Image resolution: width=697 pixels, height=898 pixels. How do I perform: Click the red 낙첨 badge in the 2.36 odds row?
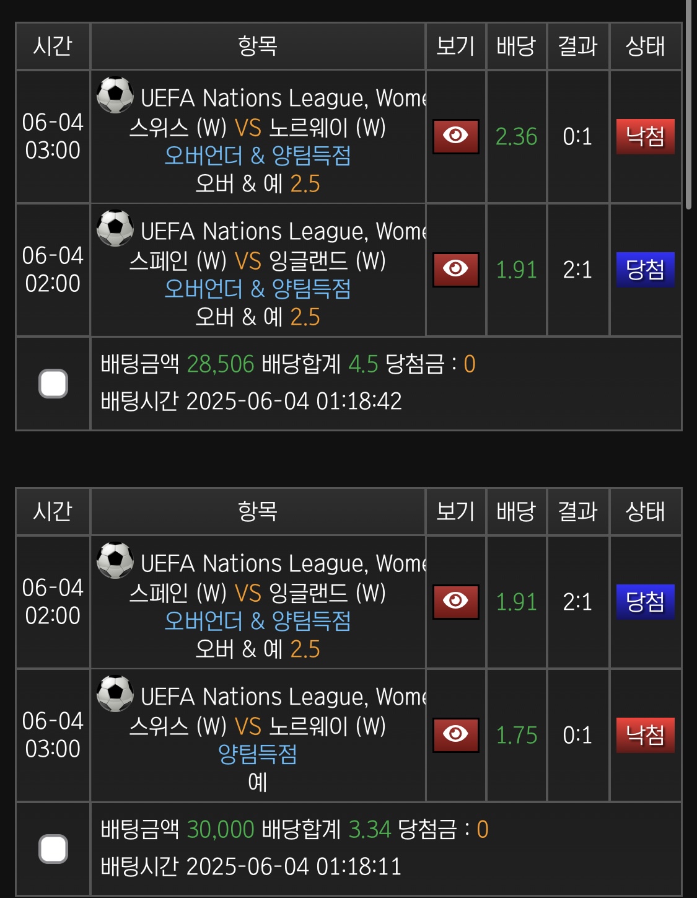pos(645,136)
